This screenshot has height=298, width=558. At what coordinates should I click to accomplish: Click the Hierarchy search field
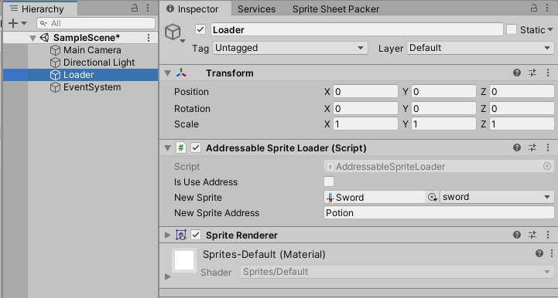(x=96, y=23)
